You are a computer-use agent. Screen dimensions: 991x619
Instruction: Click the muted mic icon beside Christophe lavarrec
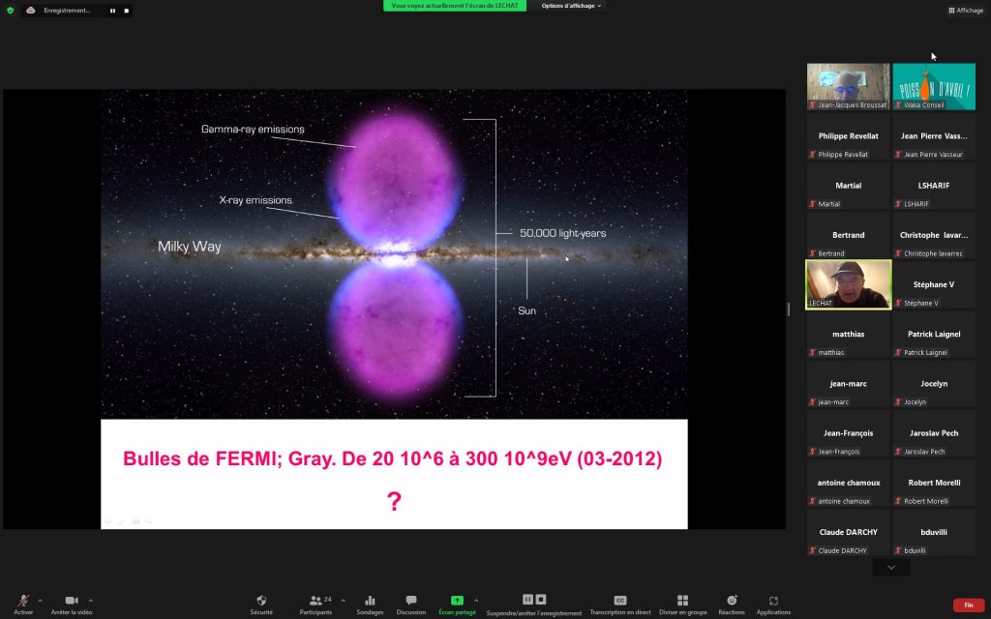898,253
